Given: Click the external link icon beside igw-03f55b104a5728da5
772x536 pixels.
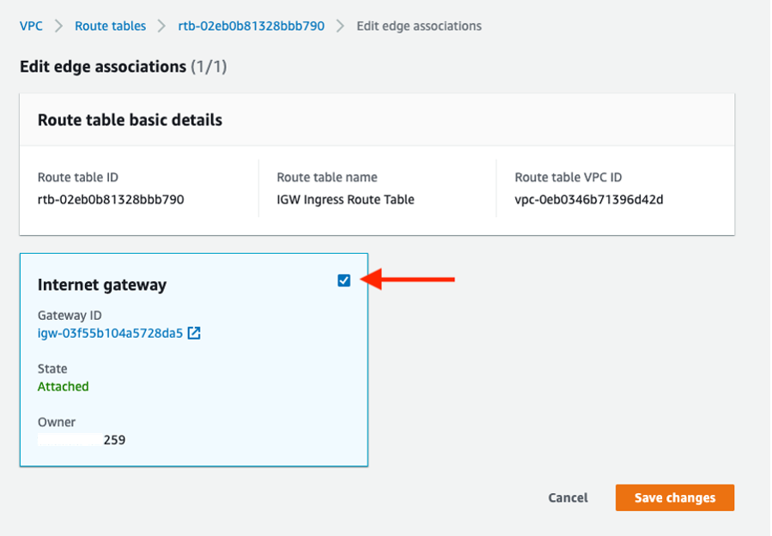Looking at the screenshot, I should click(x=194, y=333).
